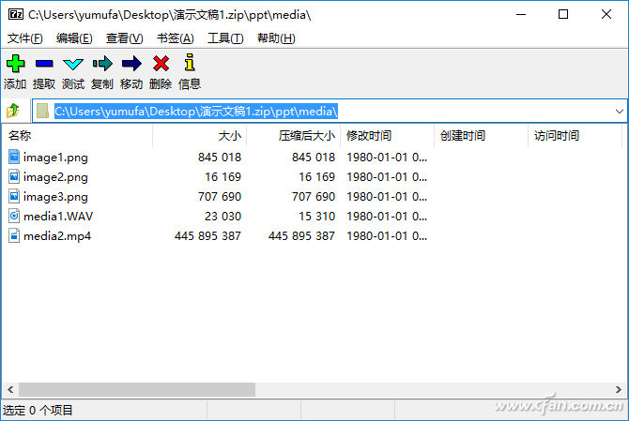Open the 编辑(E) menu
The height and width of the screenshot is (421, 629).
(74, 38)
